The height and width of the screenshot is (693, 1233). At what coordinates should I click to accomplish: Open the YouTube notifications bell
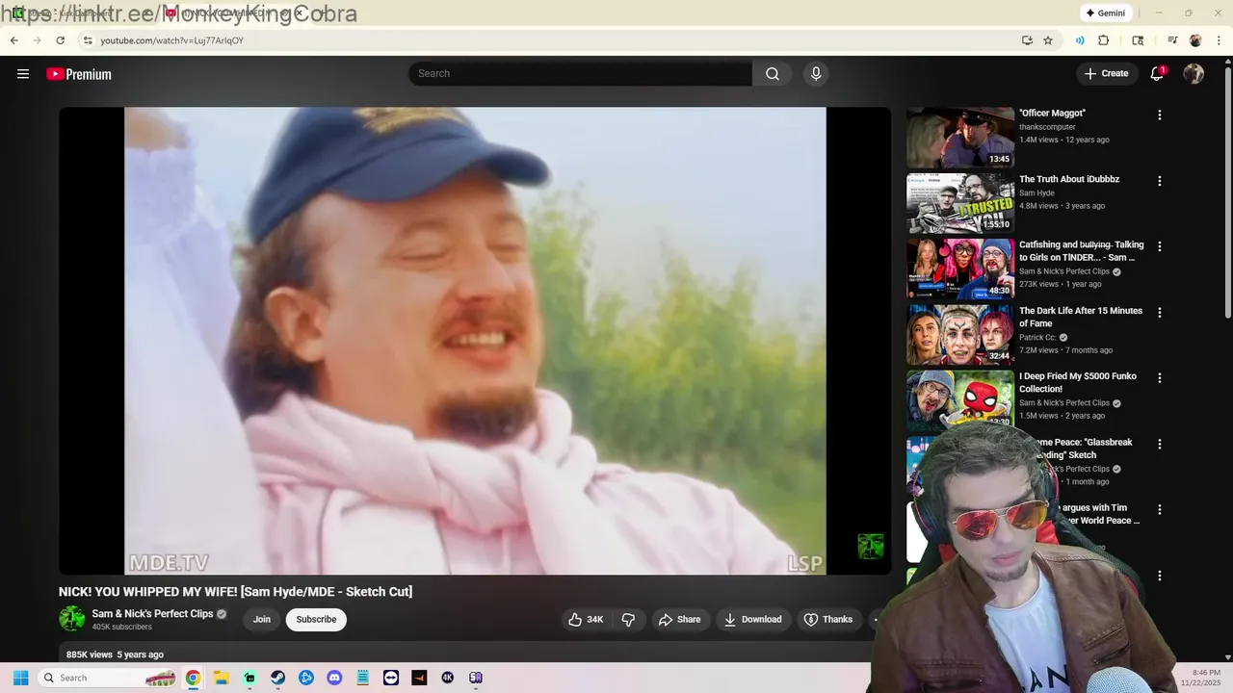[x=1157, y=74]
